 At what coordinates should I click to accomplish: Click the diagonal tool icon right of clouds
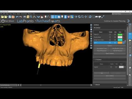coord(103,17)
